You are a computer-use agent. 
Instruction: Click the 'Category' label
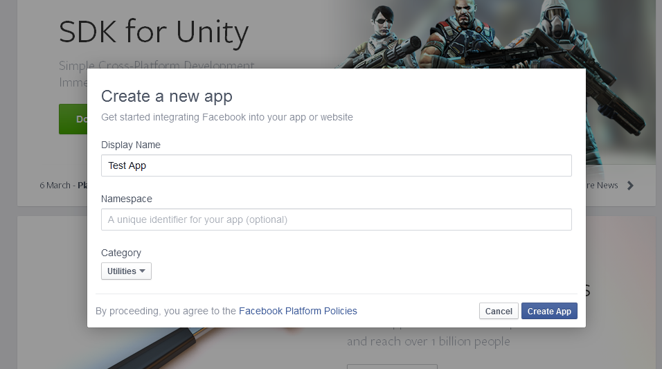(x=121, y=253)
